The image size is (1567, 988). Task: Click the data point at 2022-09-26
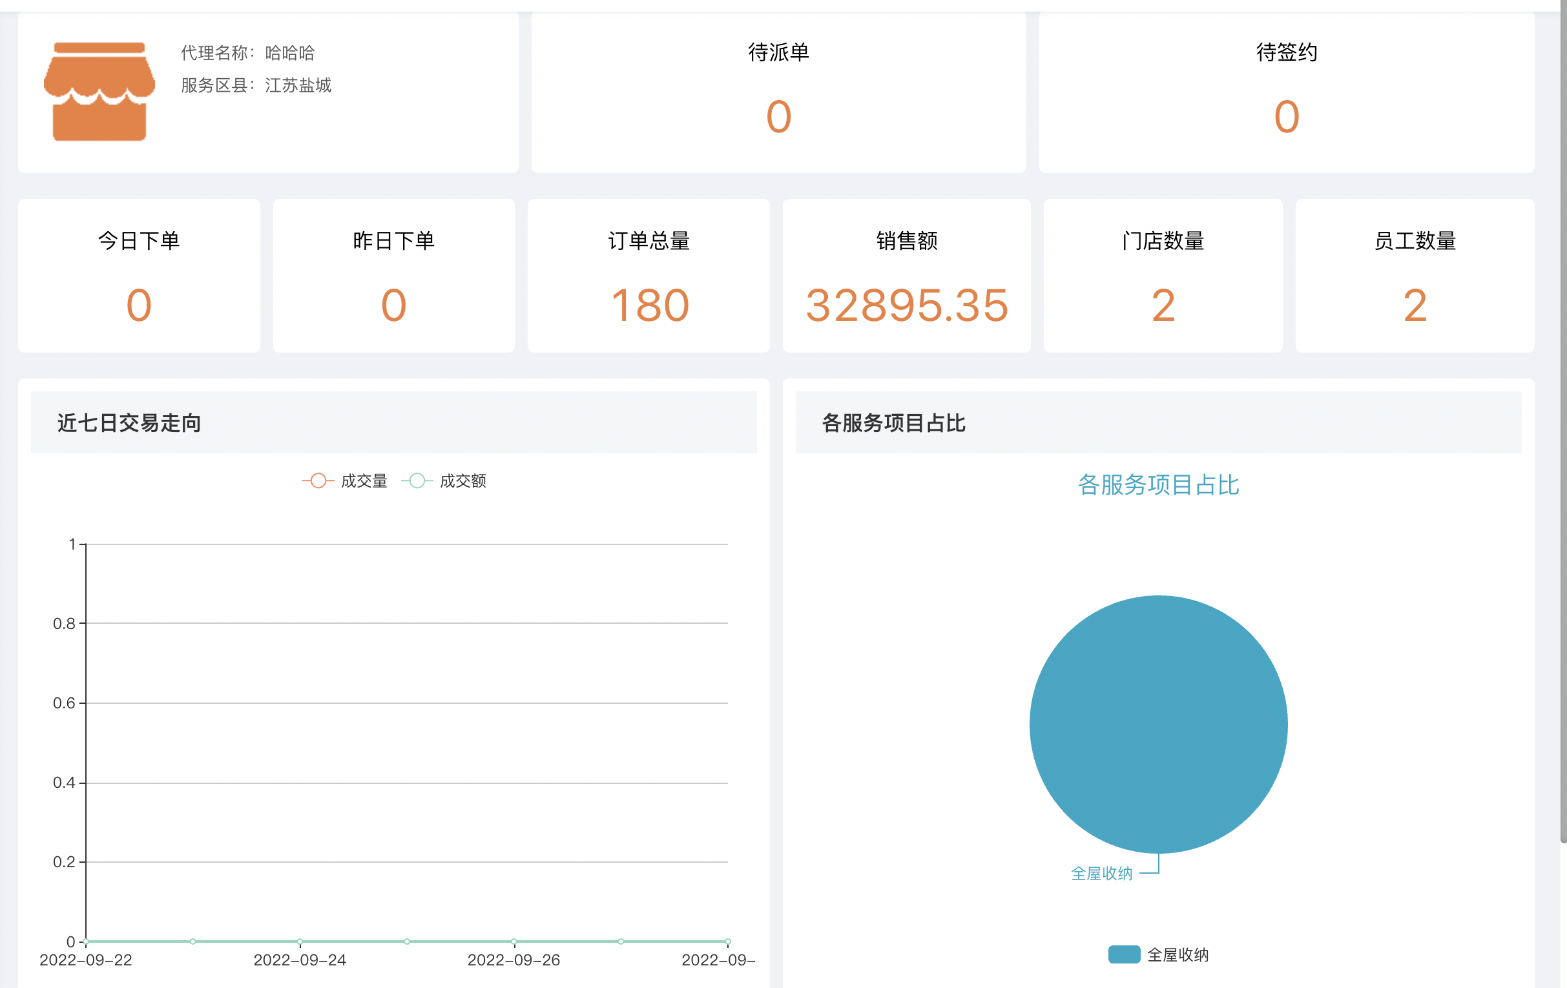514,941
